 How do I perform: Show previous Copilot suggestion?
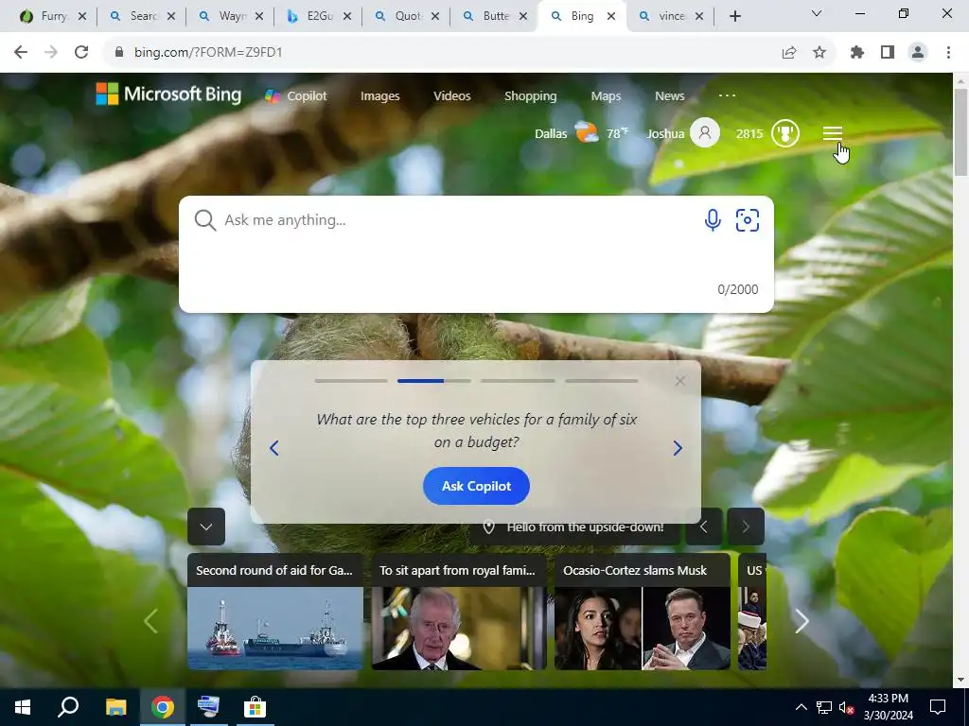click(274, 448)
